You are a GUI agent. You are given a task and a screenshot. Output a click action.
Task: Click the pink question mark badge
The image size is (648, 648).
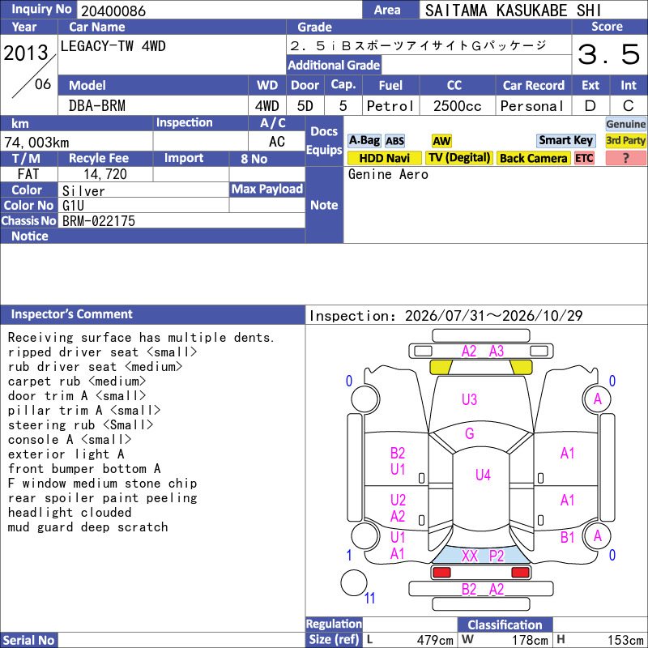tap(625, 158)
